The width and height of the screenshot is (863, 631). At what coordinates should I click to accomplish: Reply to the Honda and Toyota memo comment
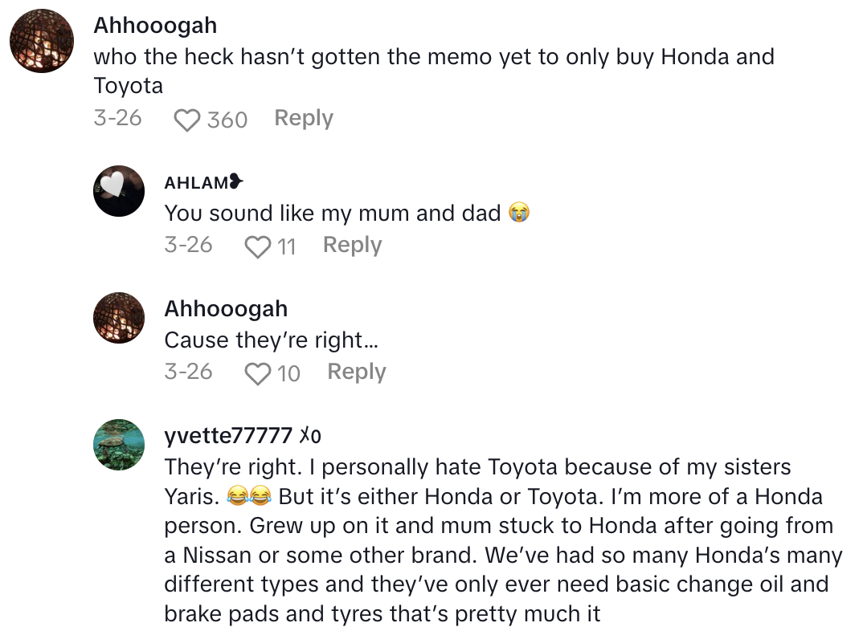pos(303,119)
